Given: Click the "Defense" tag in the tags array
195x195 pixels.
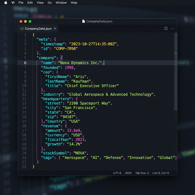Looking at the screenshot, I should coord(113,158).
